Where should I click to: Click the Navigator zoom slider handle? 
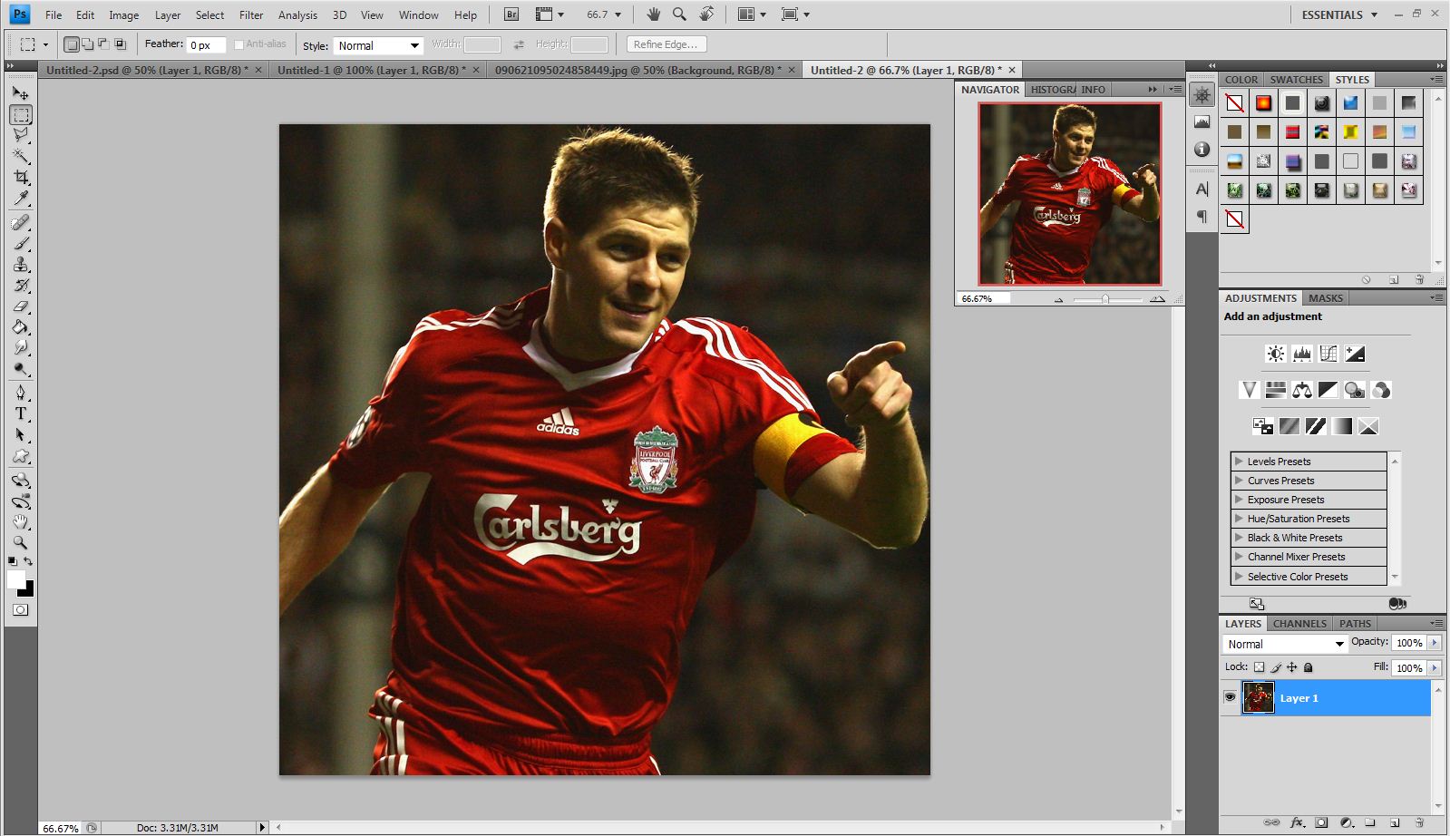click(1105, 298)
